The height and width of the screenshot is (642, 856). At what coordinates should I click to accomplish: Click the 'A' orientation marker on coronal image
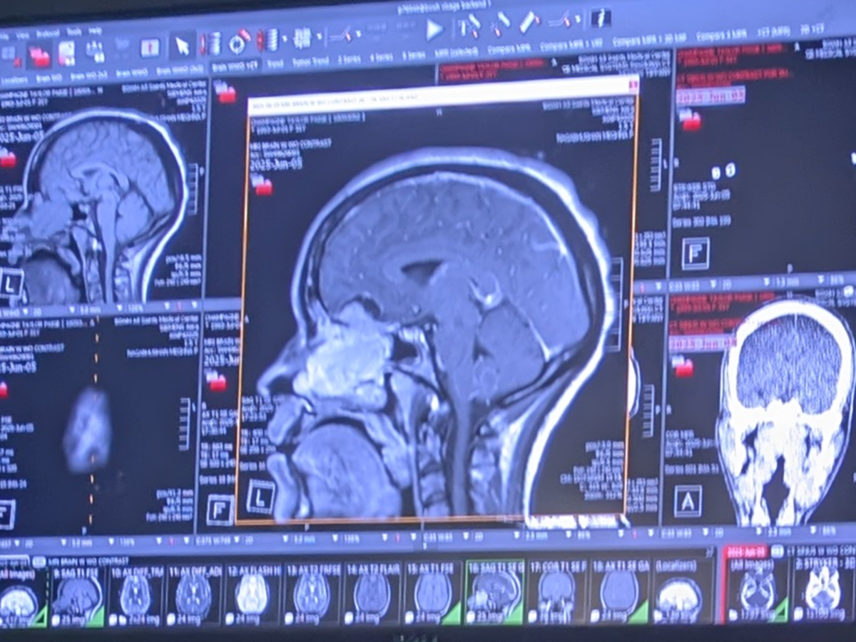coord(687,500)
